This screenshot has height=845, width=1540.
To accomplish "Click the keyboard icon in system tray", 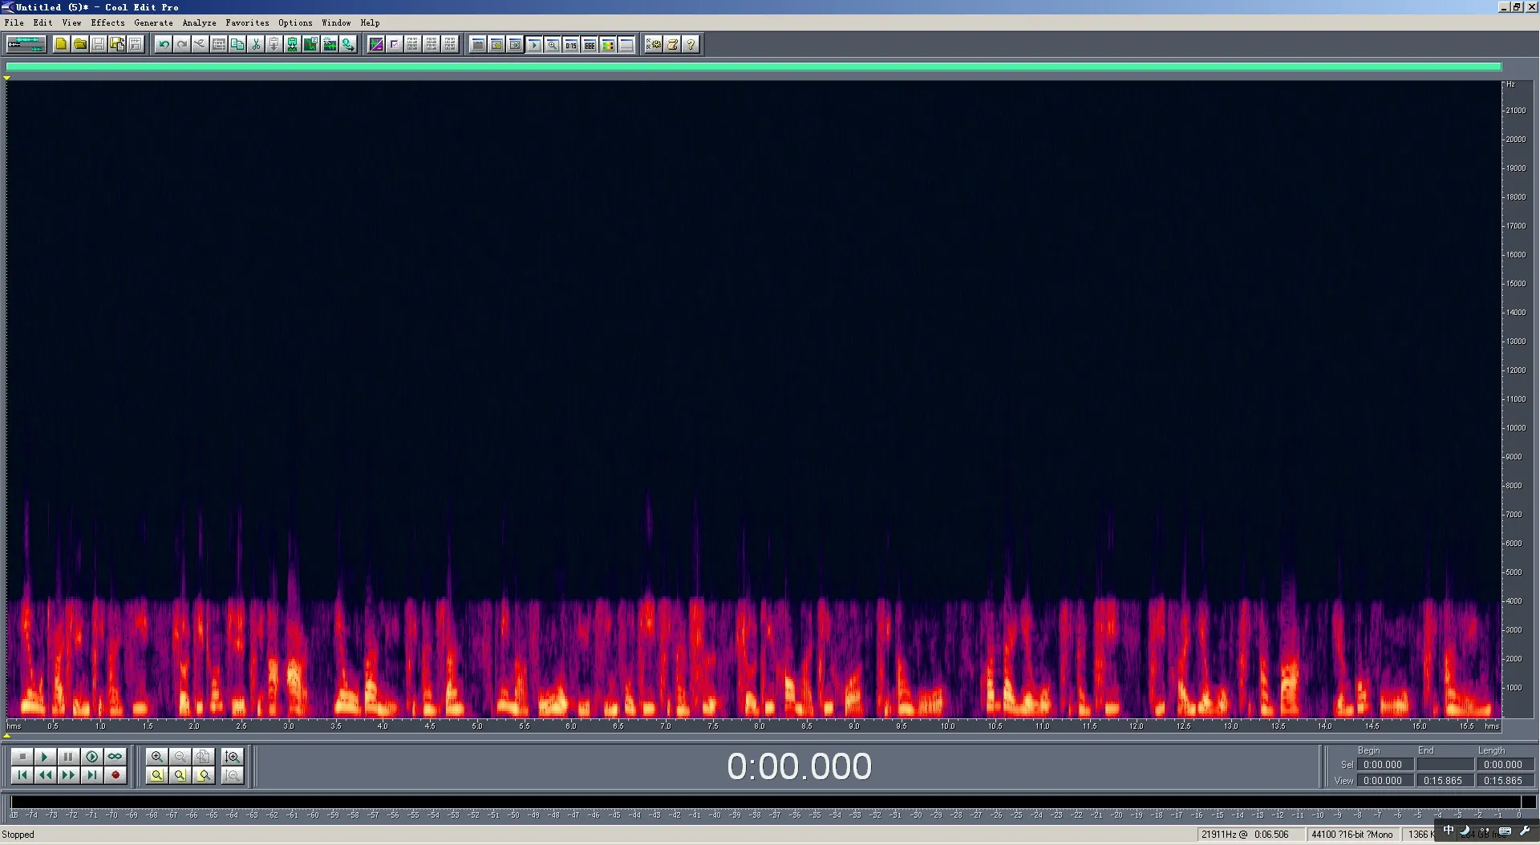I will (x=1505, y=831).
